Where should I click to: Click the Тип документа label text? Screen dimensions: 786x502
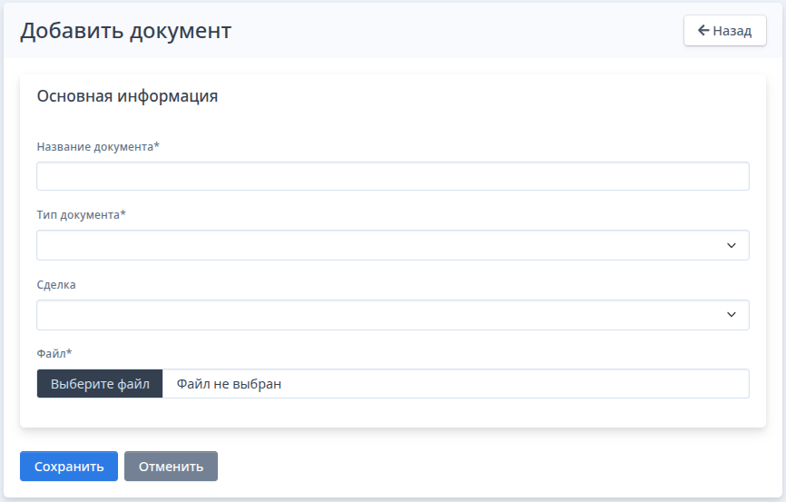click(78, 215)
